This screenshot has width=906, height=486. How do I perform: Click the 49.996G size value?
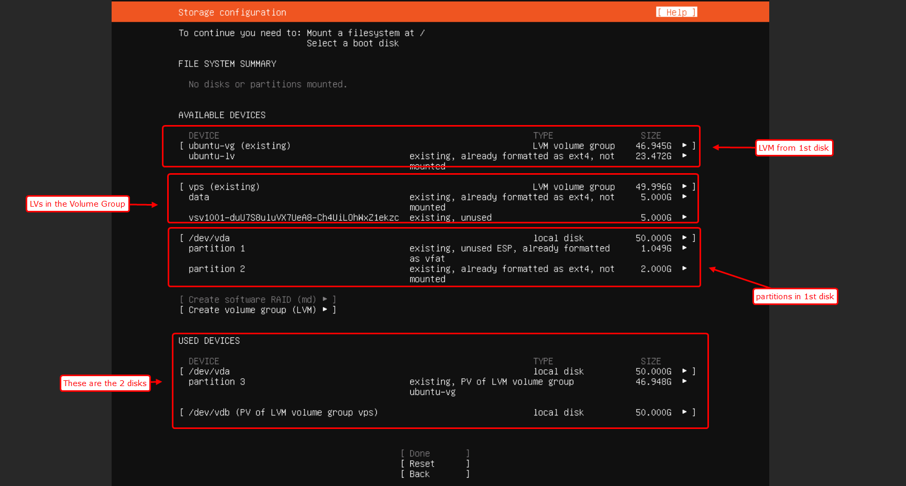(653, 187)
